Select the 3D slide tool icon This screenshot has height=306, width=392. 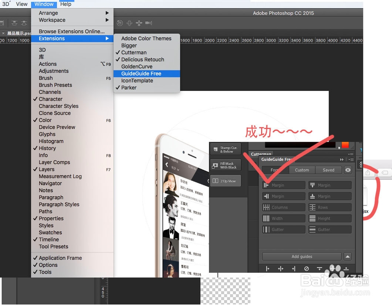(139, 23)
